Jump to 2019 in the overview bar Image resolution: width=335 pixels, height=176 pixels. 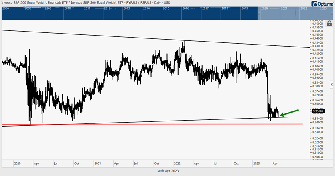click(245, 8)
